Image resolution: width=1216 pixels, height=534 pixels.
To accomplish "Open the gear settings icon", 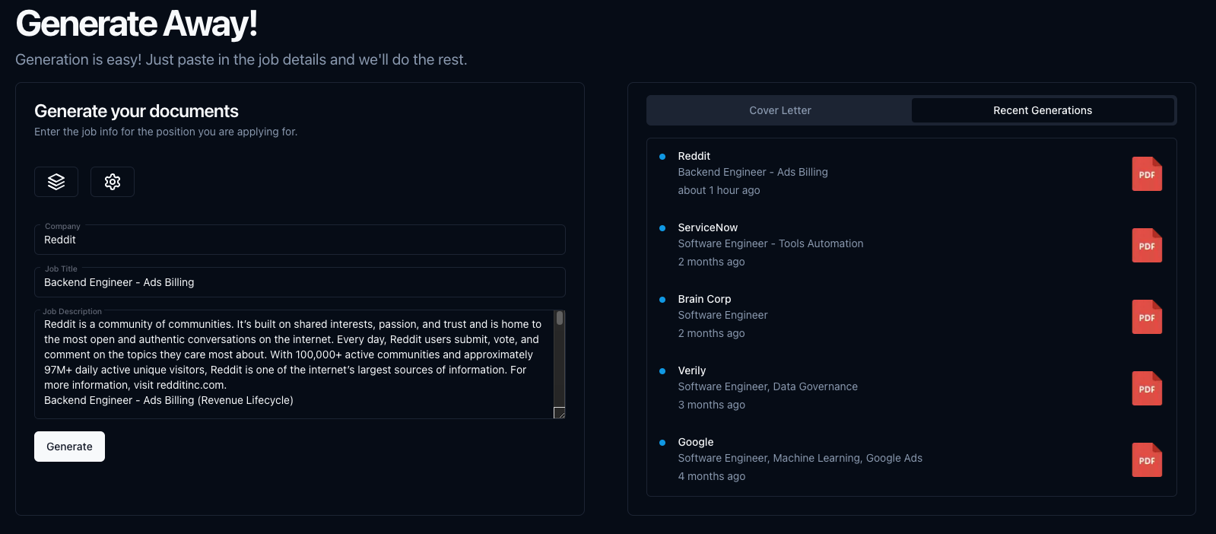I will tap(113, 182).
